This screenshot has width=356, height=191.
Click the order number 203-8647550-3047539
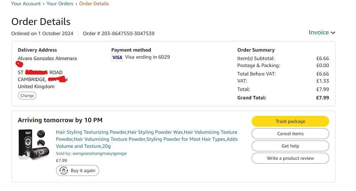[x=128, y=34]
